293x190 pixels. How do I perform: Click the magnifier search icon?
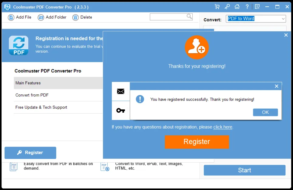coord(189,17)
